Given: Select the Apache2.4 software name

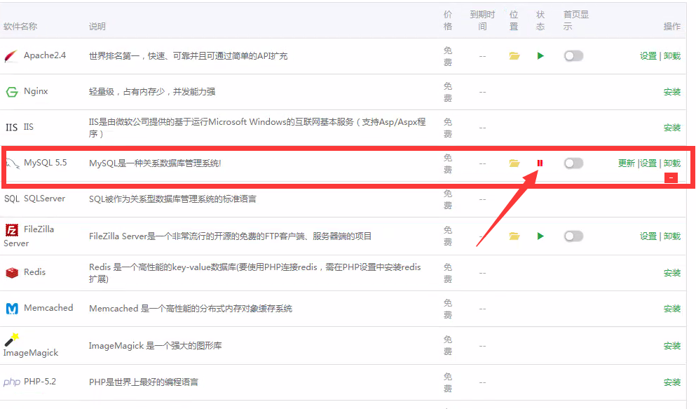Looking at the screenshot, I should 45,55.
